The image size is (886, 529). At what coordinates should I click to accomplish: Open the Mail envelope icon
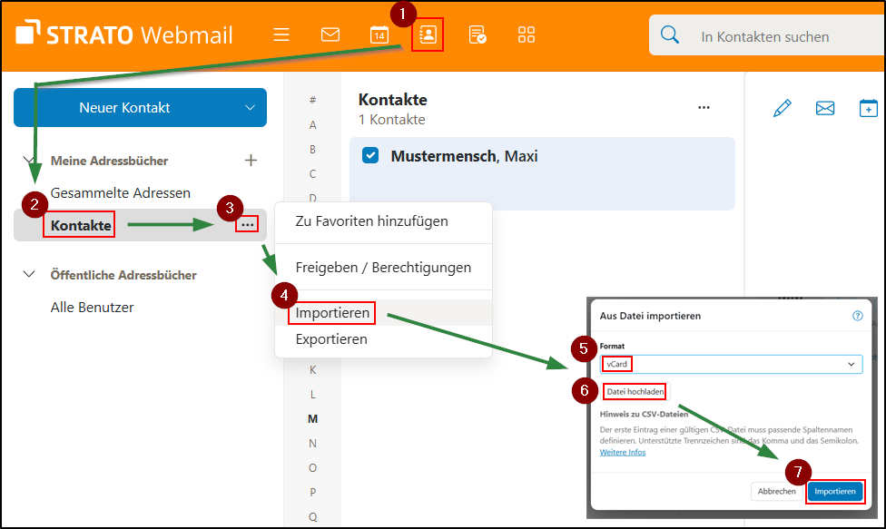point(330,35)
